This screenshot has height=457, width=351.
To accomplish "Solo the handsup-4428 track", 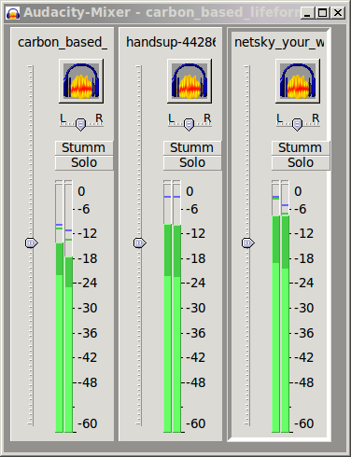I will (192, 162).
